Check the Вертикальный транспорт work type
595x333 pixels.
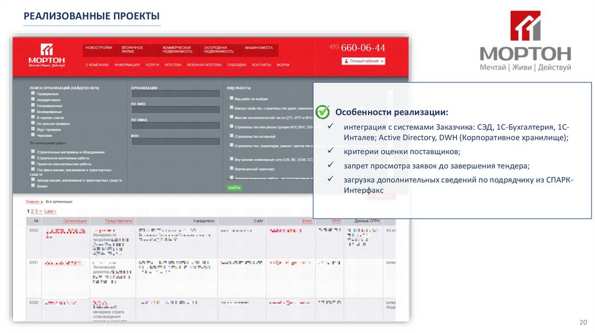(231, 168)
